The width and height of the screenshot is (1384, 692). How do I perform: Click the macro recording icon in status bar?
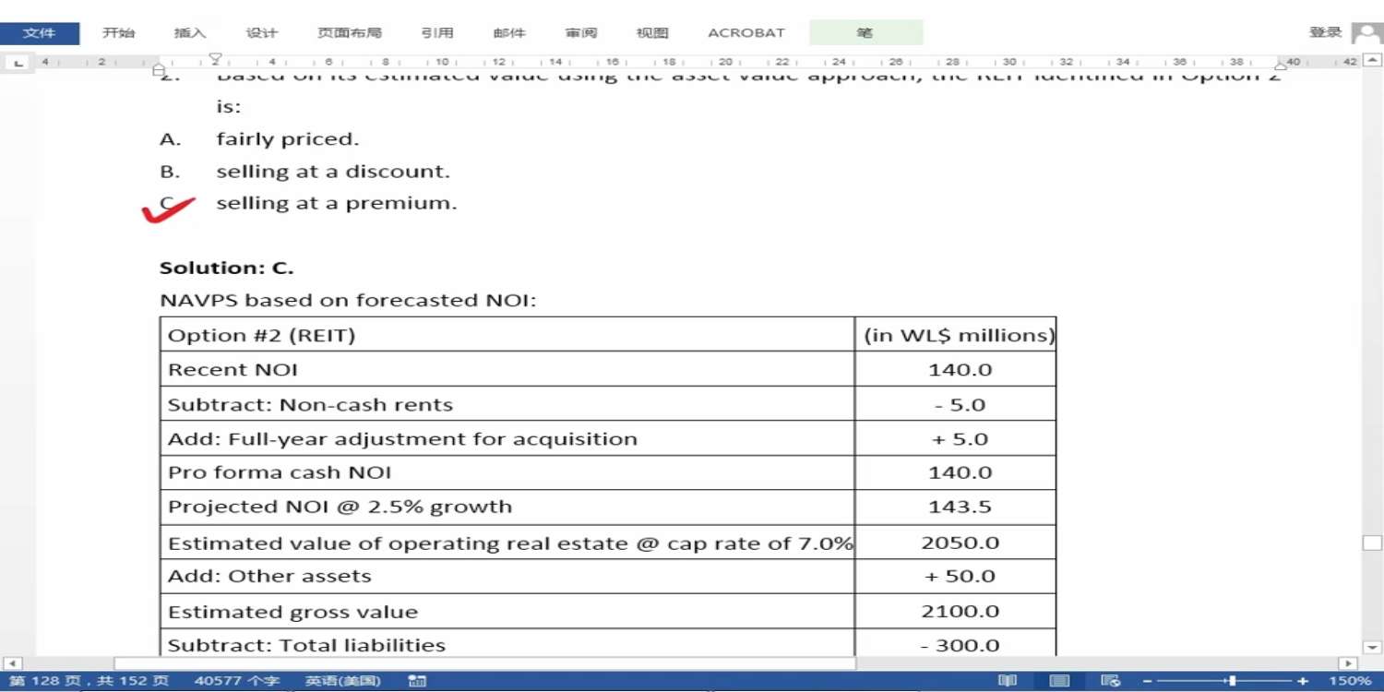(x=417, y=681)
